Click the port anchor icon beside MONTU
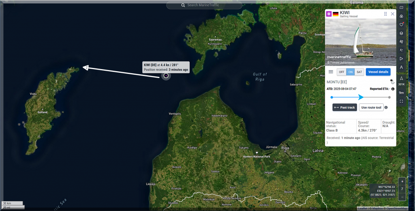Image resolution: width=415 pixels, height=211 pixels. click(x=391, y=81)
